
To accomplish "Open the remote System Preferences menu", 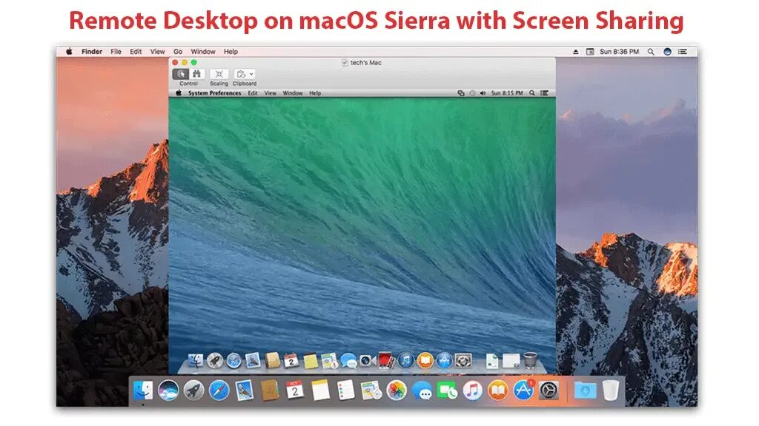I will (214, 92).
